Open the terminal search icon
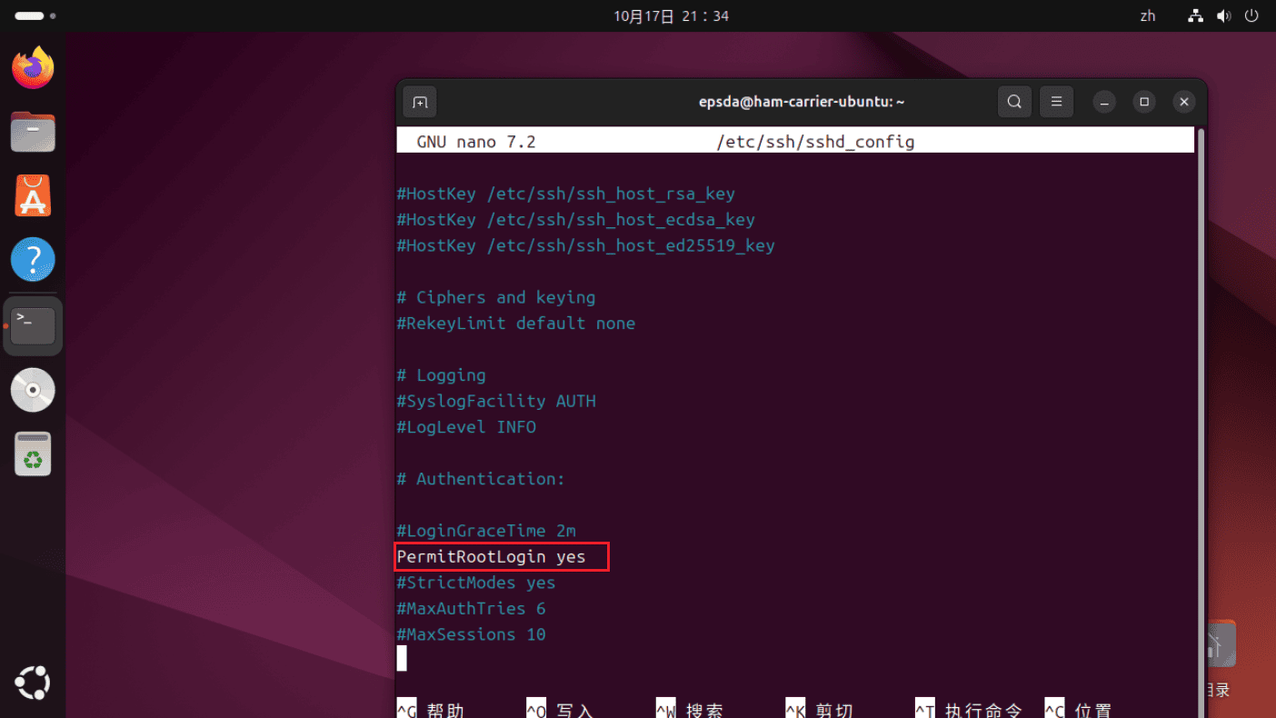 pos(1014,102)
